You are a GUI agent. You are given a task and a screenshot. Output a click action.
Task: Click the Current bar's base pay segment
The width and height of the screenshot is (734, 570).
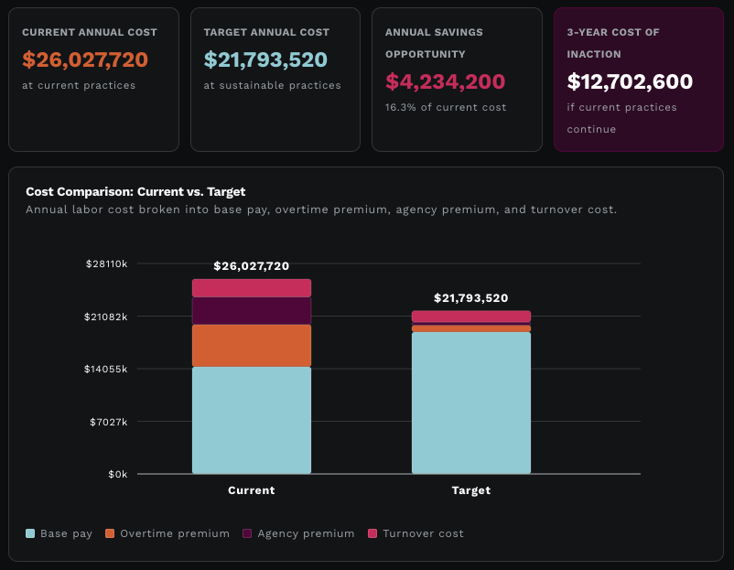[x=252, y=420]
